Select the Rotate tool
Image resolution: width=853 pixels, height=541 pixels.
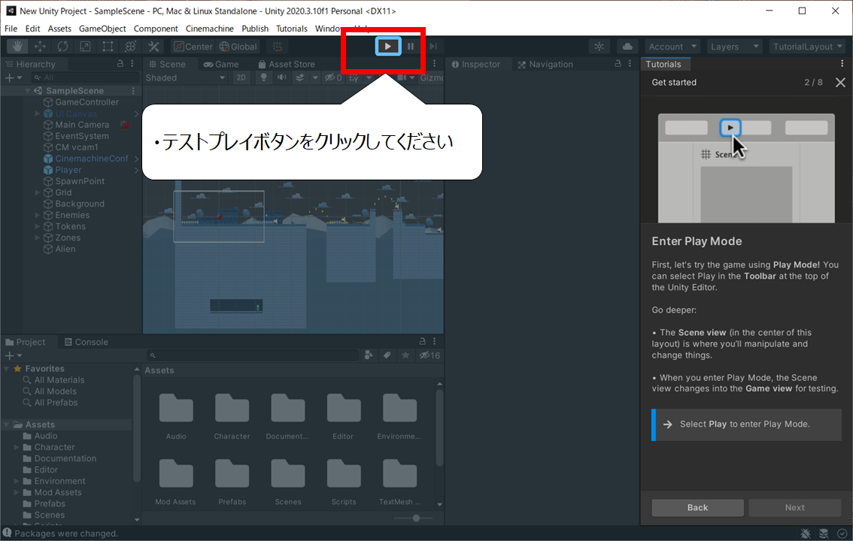pyautogui.click(x=62, y=47)
